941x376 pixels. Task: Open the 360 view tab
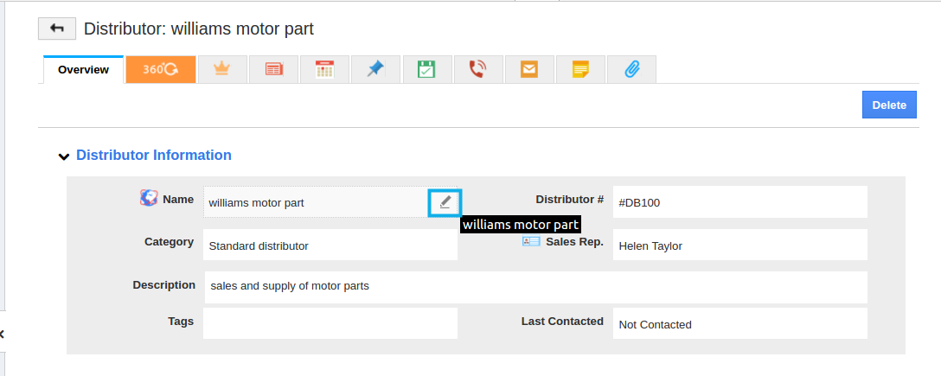click(x=160, y=69)
